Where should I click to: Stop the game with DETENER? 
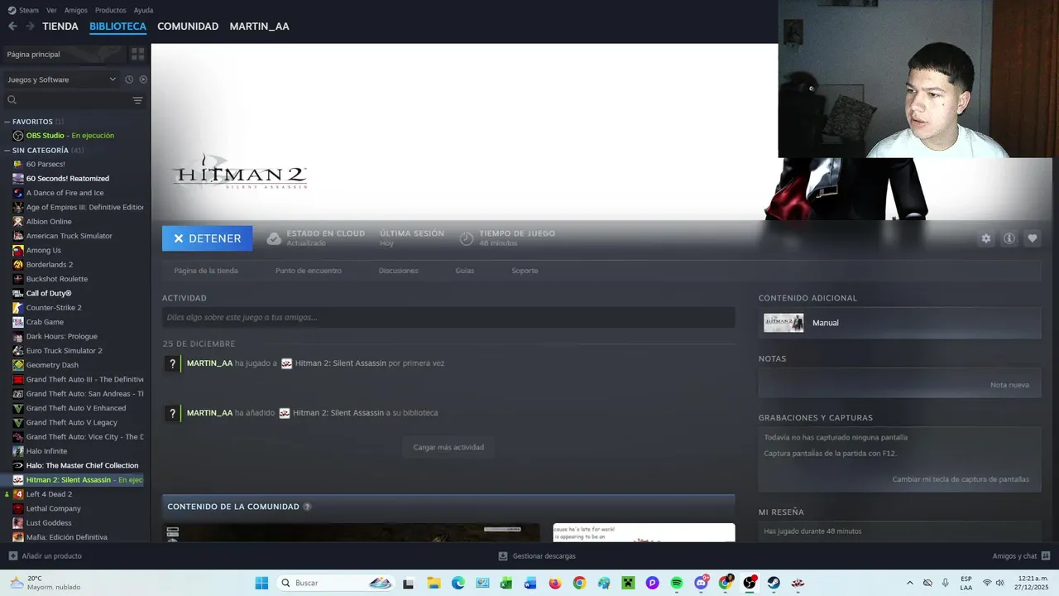click(207, 238)
